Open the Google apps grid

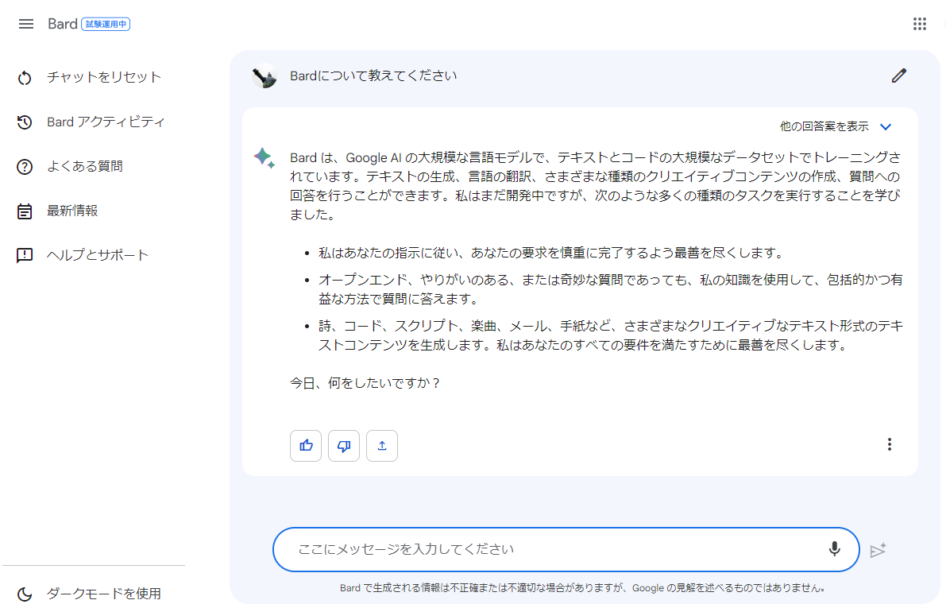click(920, 24)
